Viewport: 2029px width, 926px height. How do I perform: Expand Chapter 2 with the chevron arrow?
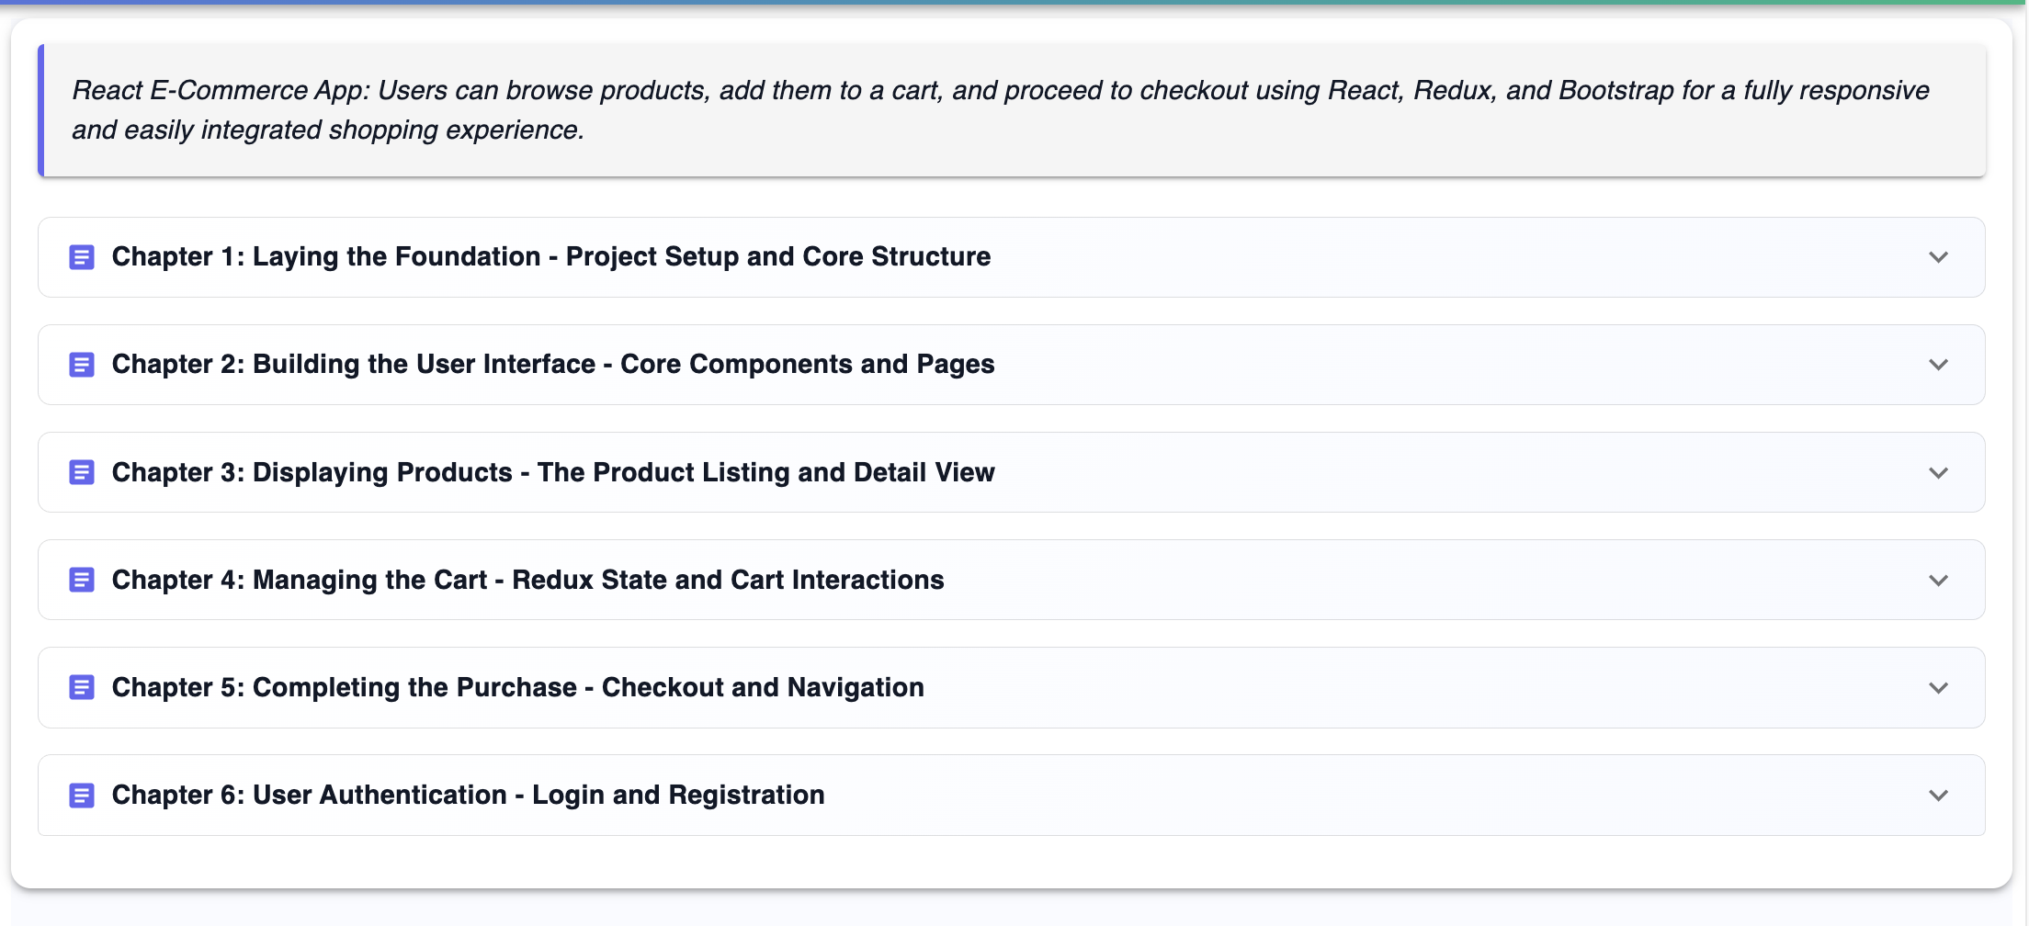point(1938,365)
